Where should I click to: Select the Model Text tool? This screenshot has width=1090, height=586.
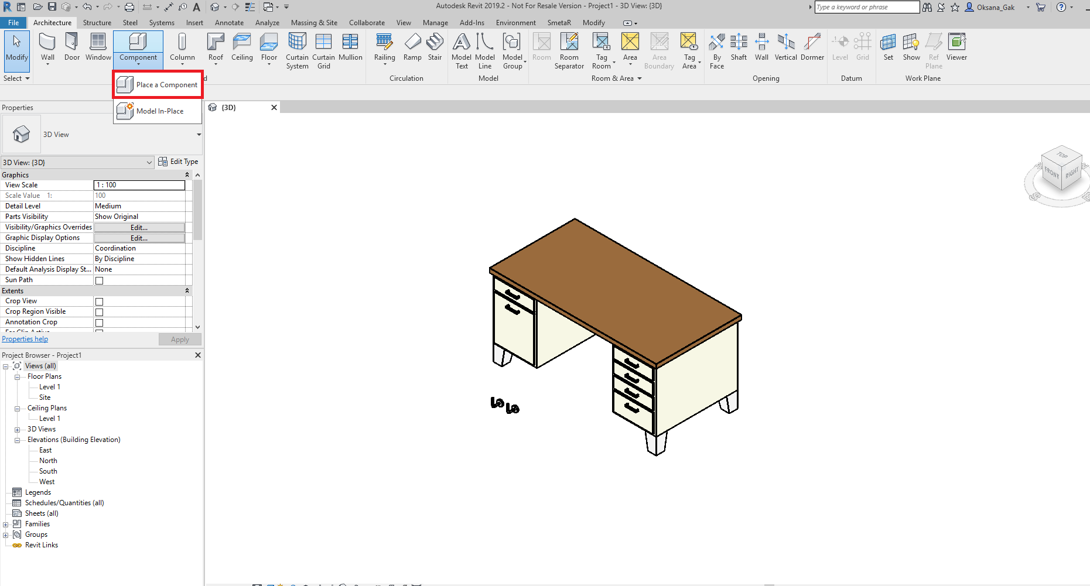click(x=461, y=47)
